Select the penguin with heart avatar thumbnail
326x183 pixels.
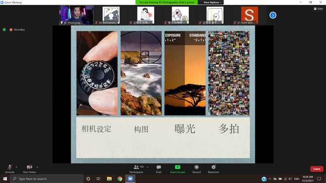[145, 15]
